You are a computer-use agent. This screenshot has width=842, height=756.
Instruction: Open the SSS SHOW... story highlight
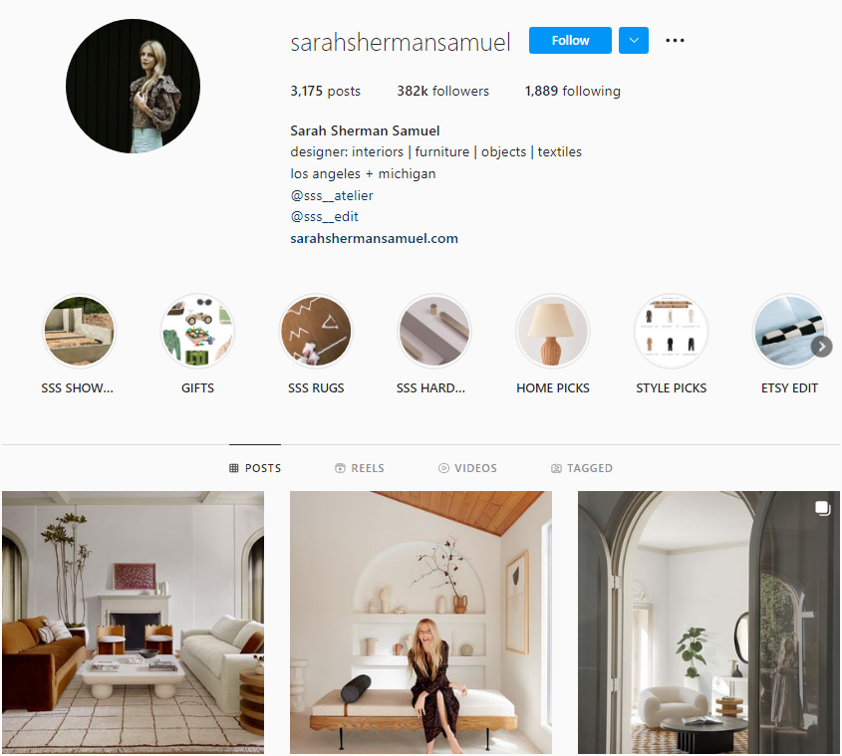(x=79, y=331)
